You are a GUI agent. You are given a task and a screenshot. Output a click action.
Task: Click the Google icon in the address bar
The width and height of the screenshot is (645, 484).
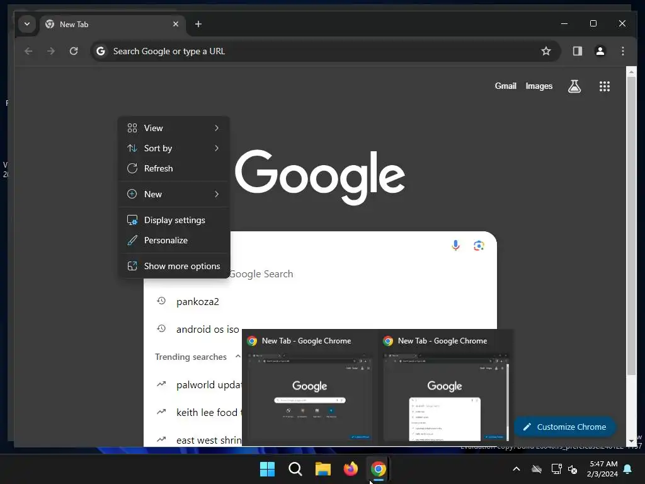(x=100, y=51)
